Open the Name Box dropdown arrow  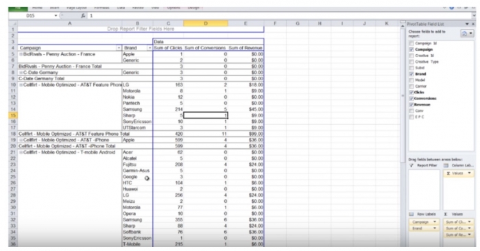click(x=56, y=16)
